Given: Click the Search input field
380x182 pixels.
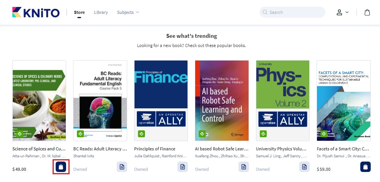Looking at the screenshot, I should coord(296,12).
